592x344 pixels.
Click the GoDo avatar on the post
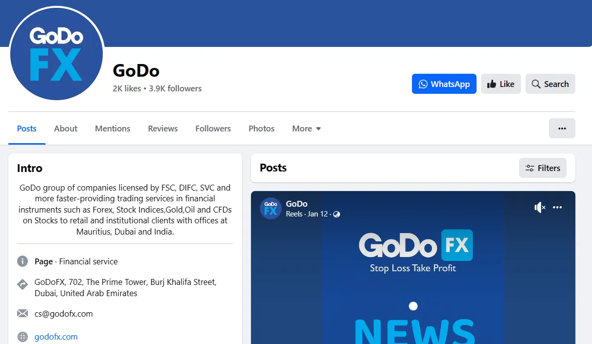tap(271, 208)
